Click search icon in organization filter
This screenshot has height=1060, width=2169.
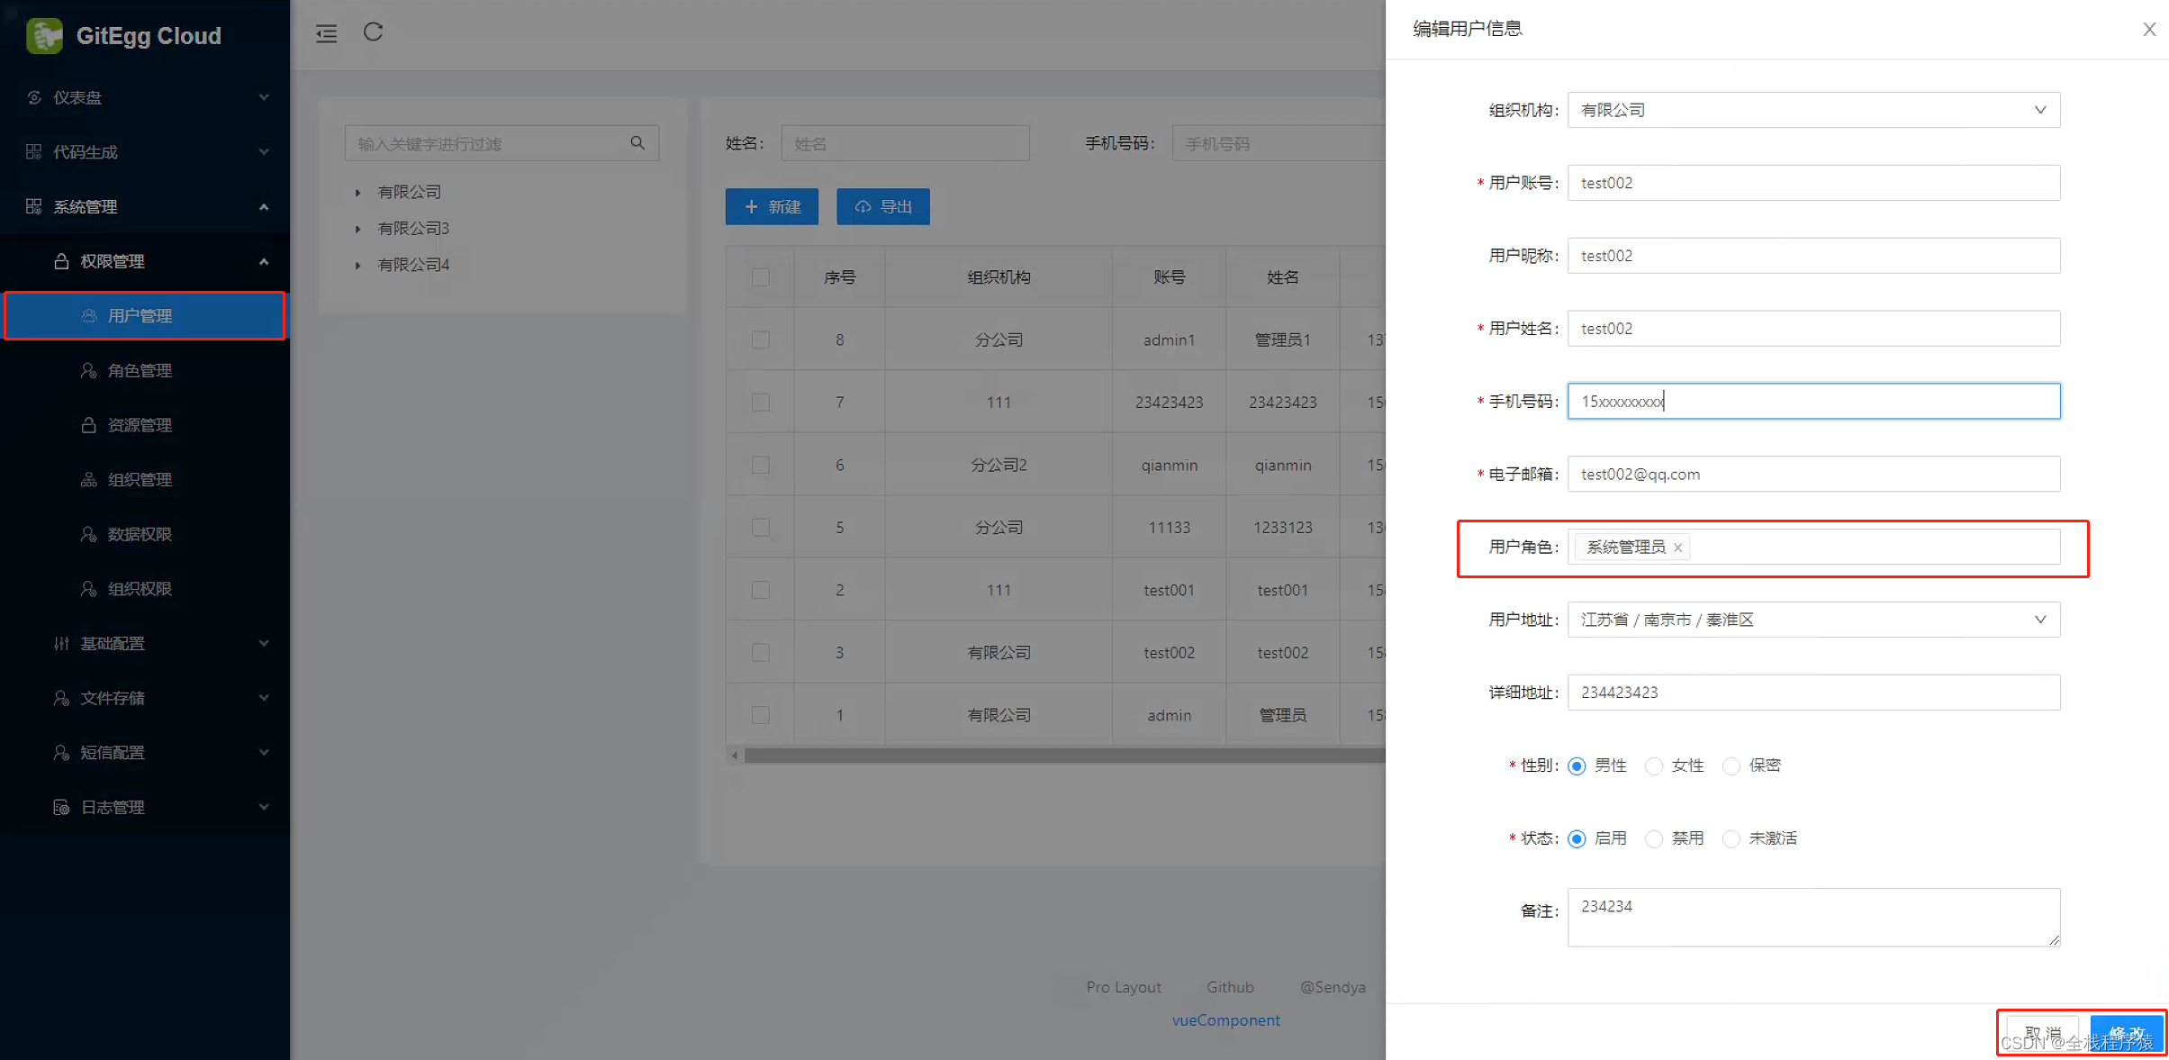point(637,143)
